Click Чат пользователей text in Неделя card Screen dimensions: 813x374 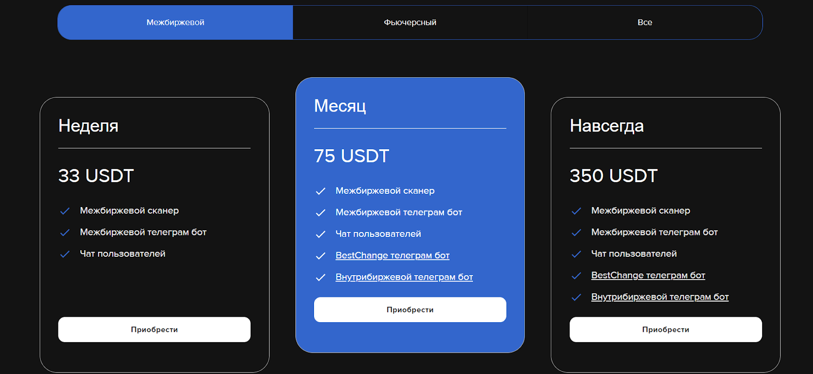122,254
